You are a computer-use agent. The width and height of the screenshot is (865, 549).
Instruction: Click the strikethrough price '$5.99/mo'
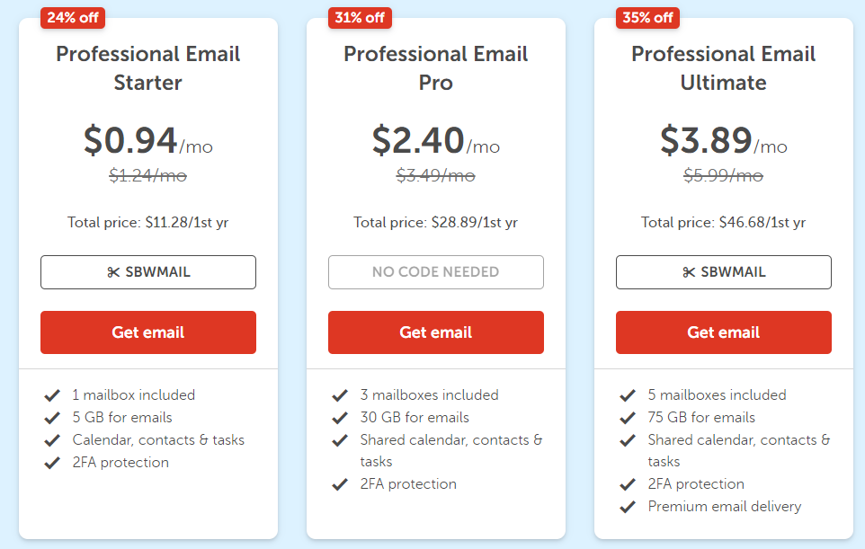(723, 176)
